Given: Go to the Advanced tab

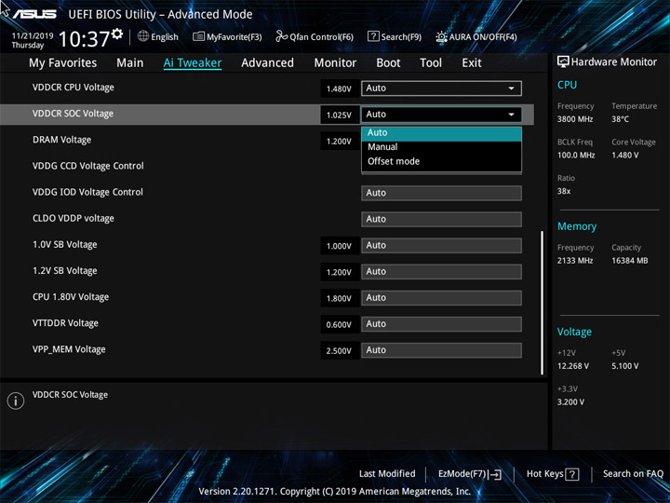Looking at the screenshot, I should (267, 63).
